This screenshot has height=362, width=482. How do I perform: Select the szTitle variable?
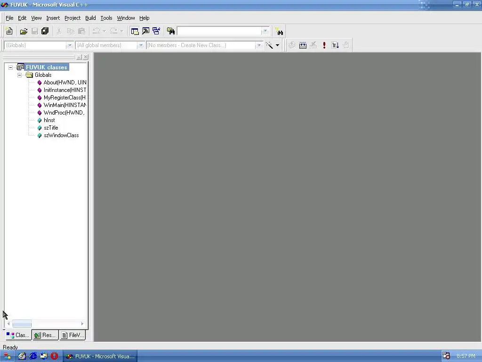[51, 128]
